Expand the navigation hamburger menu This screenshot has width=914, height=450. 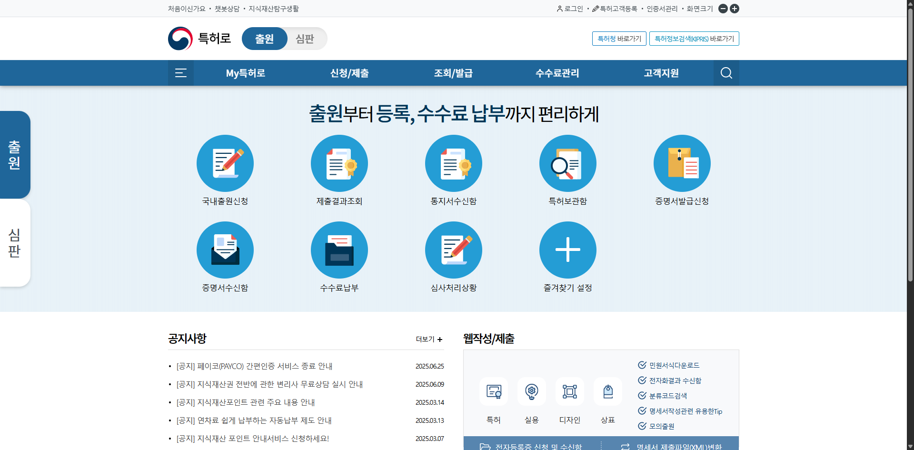tap(180, 73)
